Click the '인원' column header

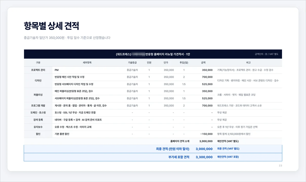pos(149,63)
